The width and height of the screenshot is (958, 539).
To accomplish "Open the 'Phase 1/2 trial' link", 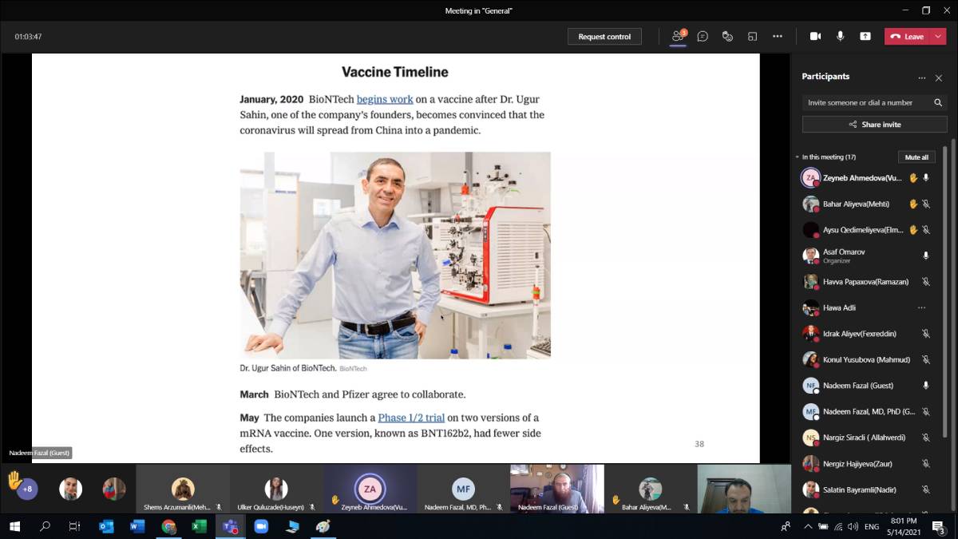I will [x=411, y=418].
